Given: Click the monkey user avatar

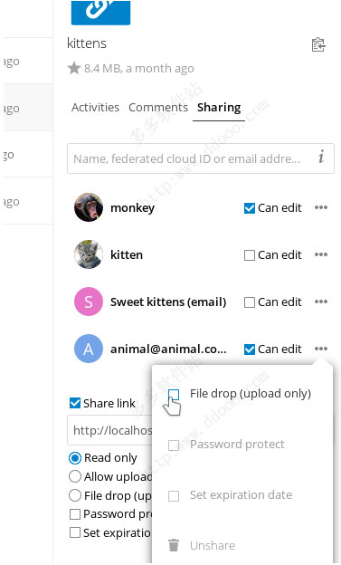Looking at the screenshot, I should (89, 207).
